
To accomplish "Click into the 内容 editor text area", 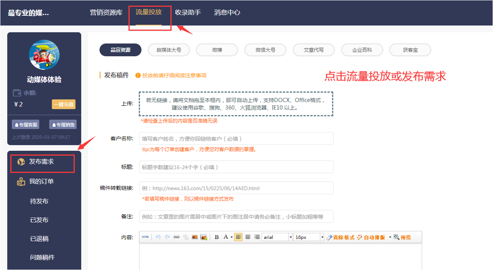I will coord(280,256).
